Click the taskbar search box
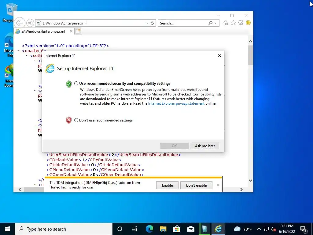313x235 pixels. click(64, 229)
